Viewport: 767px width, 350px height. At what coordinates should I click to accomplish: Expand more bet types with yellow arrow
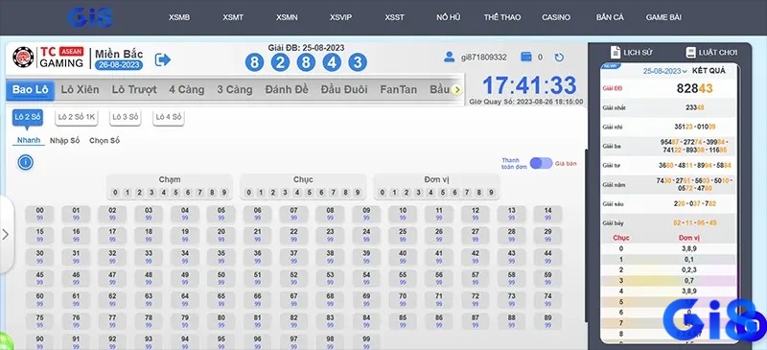tap(456, 89)
